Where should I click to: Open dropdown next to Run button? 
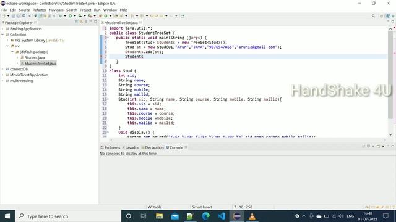75,16
